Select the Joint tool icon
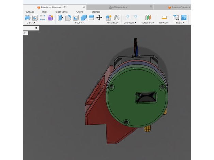Image resolution: width=214 pixels, height=160 pixels. (117, 17)
